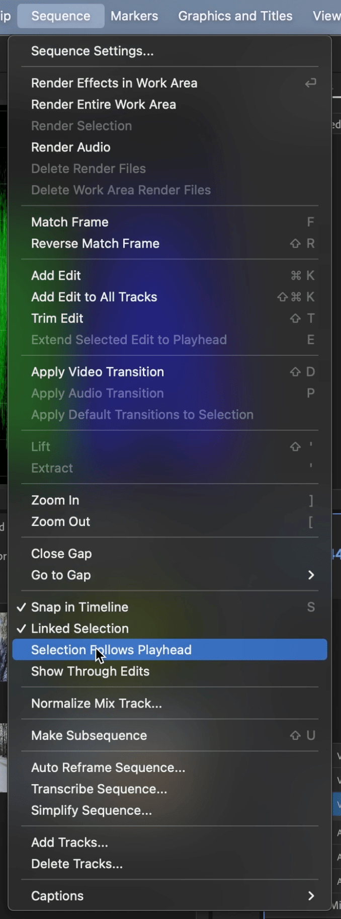This screenshot has height=919, width=341.
Task: Choose Reverse Match Frame
Action: 96,243
